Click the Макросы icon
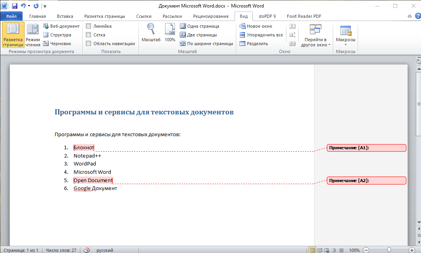421x253 pixels. [x=345, y=30]
